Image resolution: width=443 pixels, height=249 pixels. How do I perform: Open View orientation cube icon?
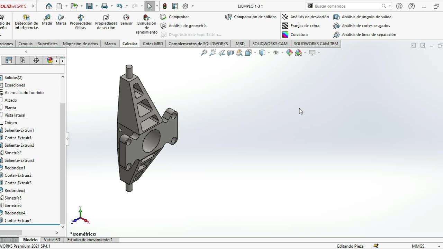coord(248,53)
